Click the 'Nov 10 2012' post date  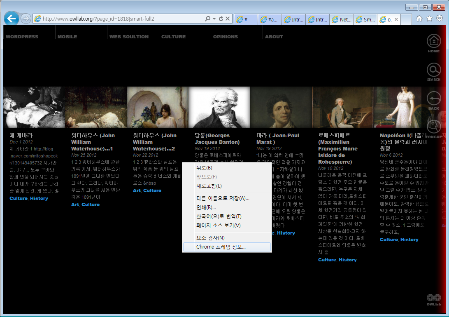click(331, 169)
